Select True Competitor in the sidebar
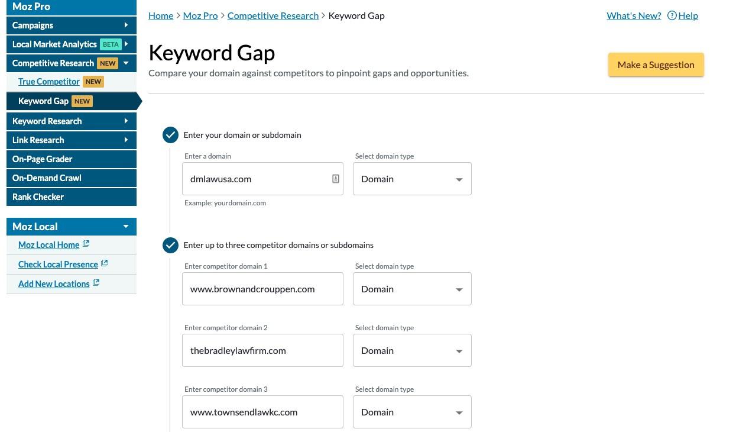The width and height of the screenshot is (733, 432). [49, 82]
